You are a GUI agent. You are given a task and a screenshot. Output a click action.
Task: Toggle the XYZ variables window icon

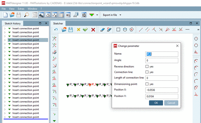(54, 15)
